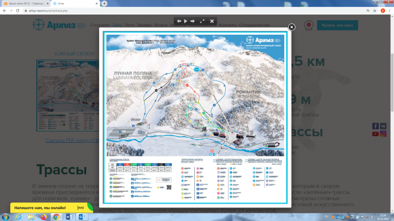Viewport: 394px width, 221px height.
Task: Reload the current page
Action: pyautogui.click(x=17, y=11)
